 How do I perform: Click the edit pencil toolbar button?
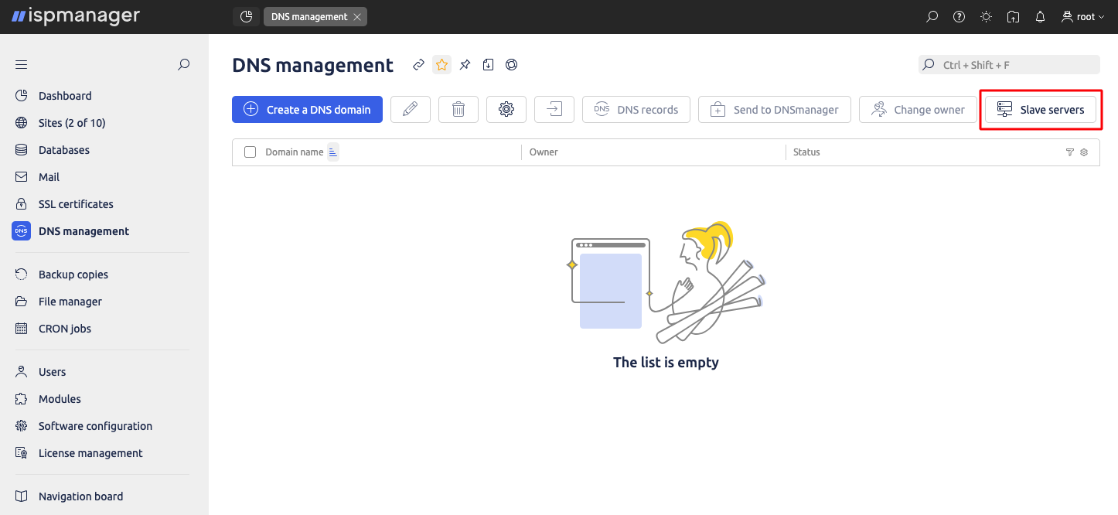tap(411, 110)
